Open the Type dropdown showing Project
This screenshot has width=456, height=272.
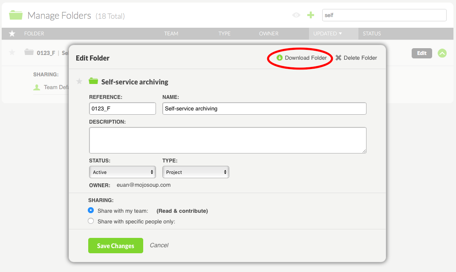point(196,172)
